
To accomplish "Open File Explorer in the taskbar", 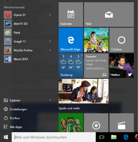I will coord(114,137).
